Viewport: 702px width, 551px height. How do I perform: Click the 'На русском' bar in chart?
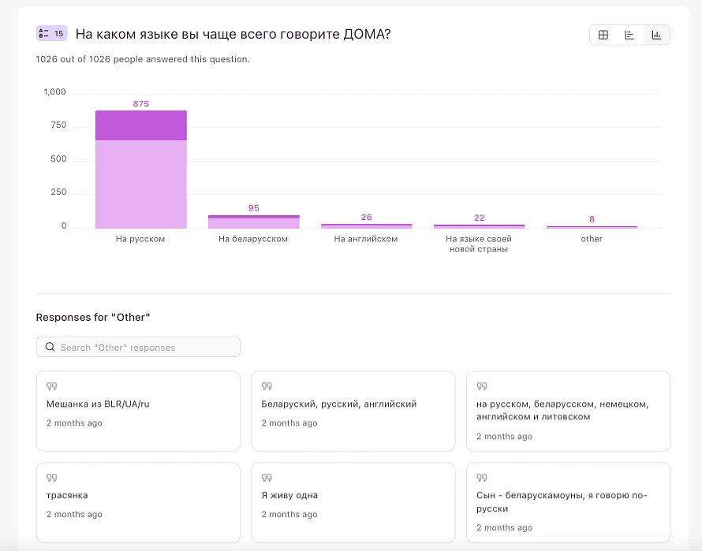coord(141,185)
